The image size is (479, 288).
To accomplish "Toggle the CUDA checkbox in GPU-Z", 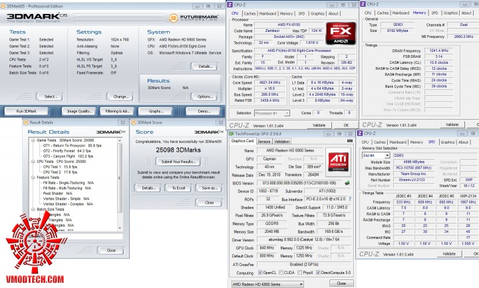I will coord(281,273).
